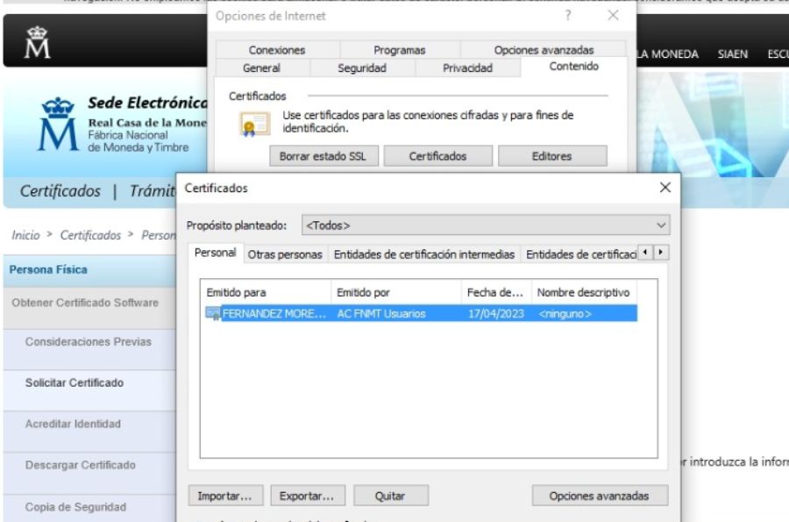The height and width of the screenshot is (522, 789).
Task: Switch to the Privacidad tab
Action: (x=467, y=68)
